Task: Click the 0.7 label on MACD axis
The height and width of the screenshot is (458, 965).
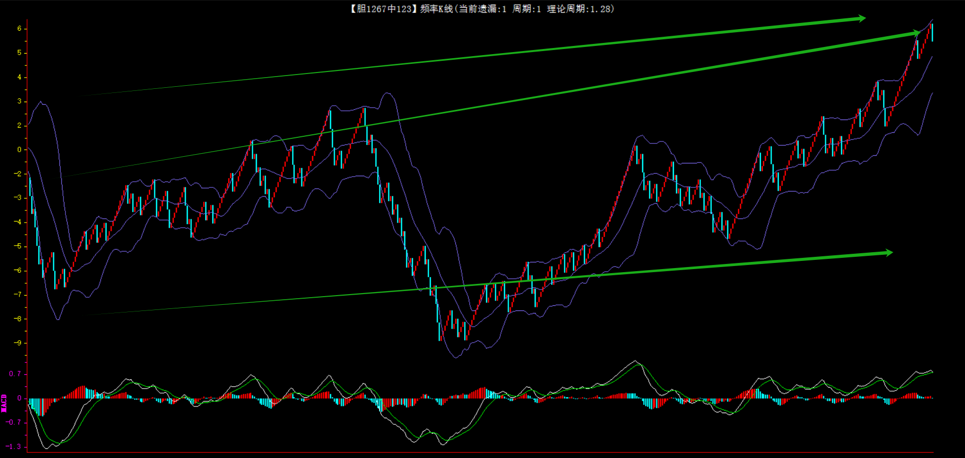Action: click(15, 374)
